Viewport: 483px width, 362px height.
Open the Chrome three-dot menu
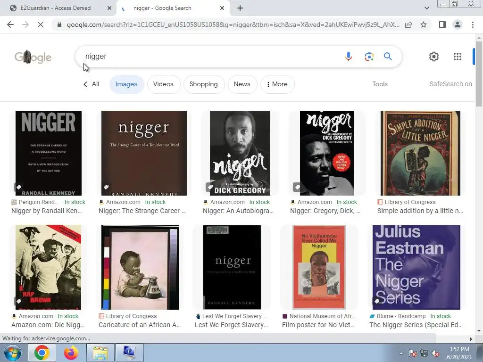click(473, 25)
